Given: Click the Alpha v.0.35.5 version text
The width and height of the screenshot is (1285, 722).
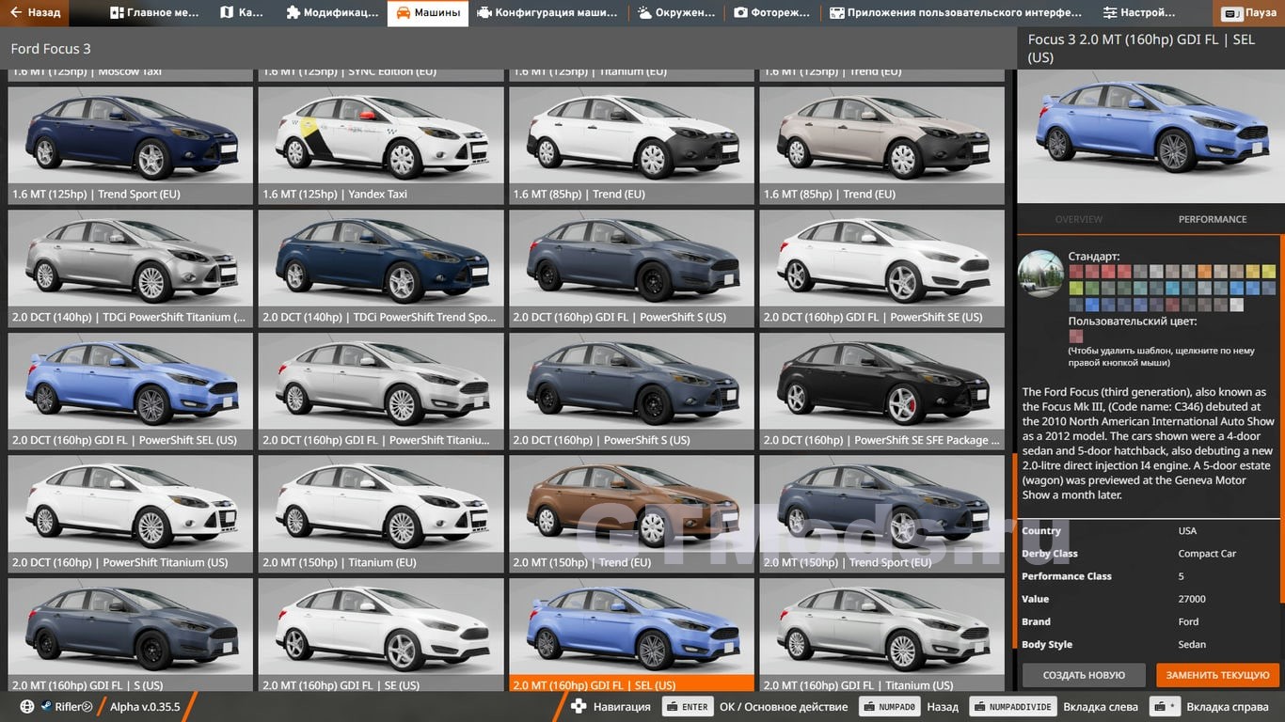Looking at the screenshot, I should coord(145,707).
